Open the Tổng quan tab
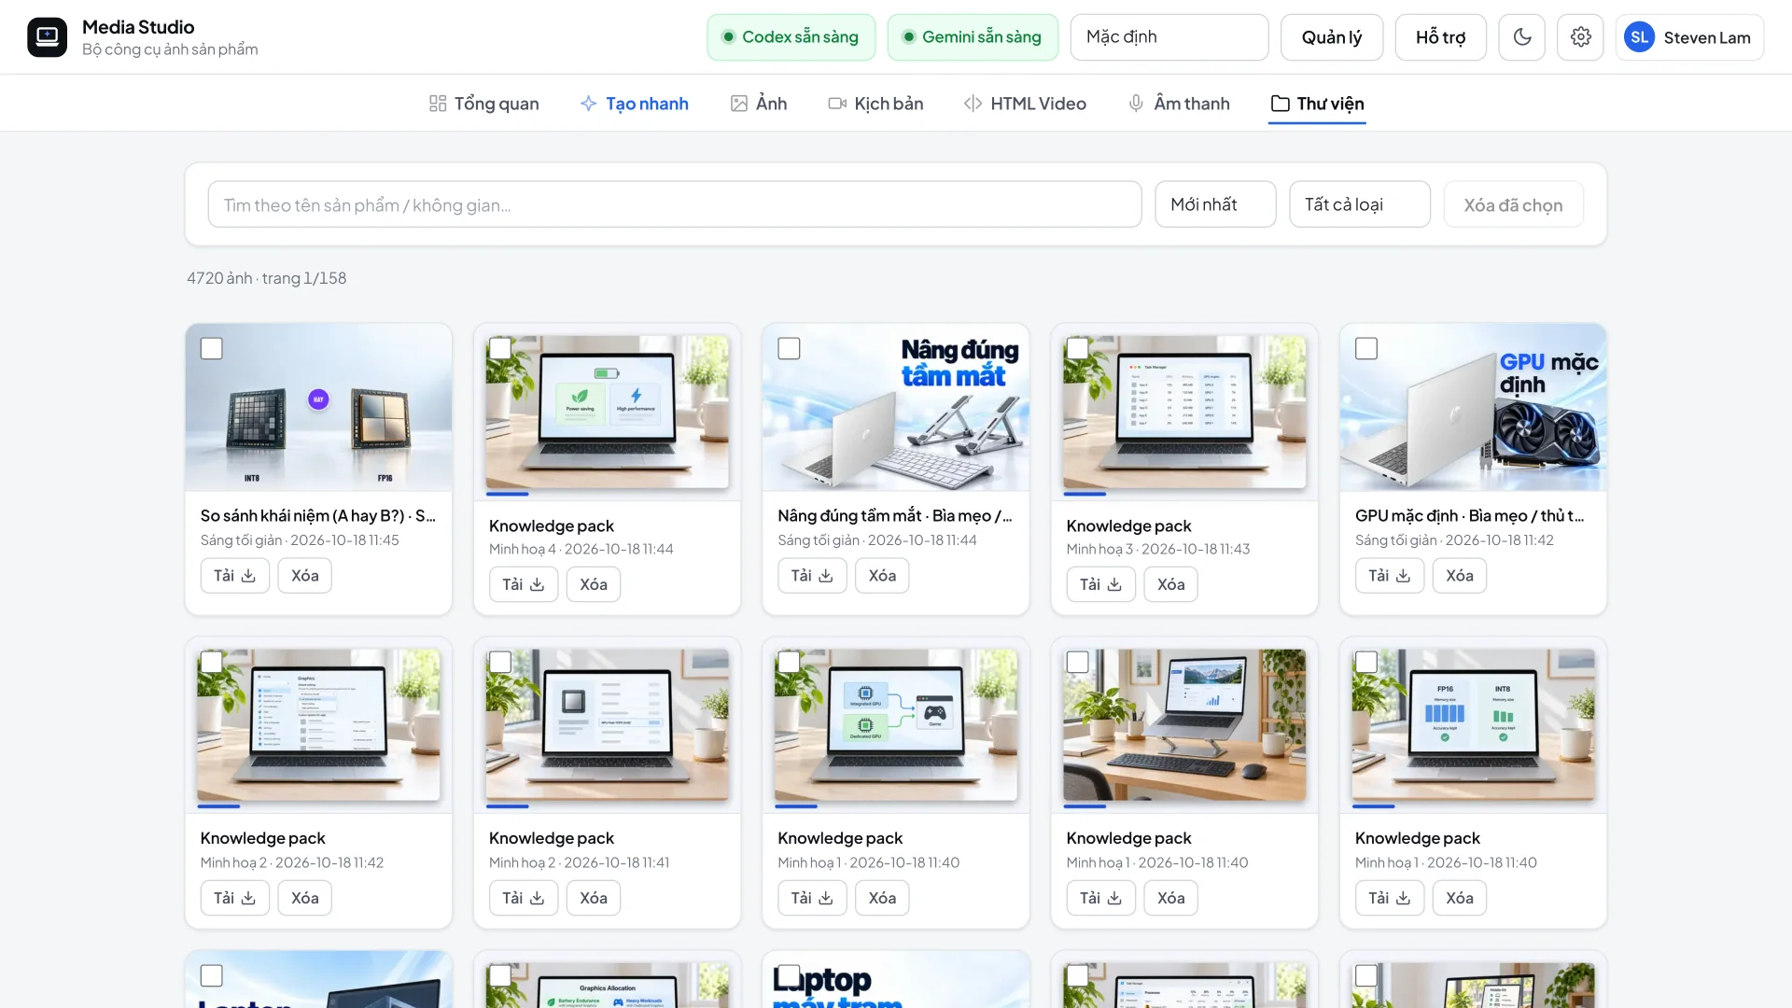This screenshot has width=1792, height=1008. pos(483,104)
